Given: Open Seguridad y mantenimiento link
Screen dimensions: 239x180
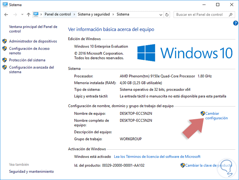Looking at the screenshot, I should tap(31, 172).
